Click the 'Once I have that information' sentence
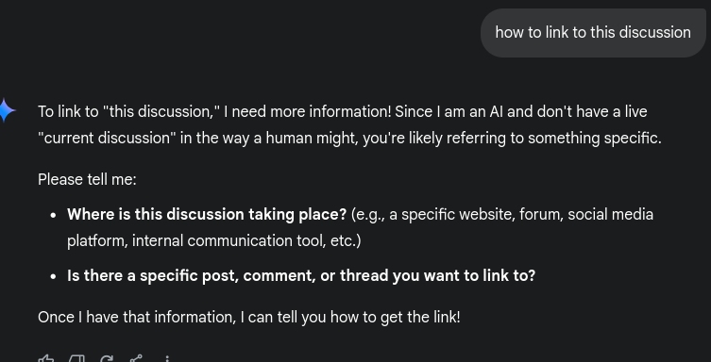 tap(249, 317)
